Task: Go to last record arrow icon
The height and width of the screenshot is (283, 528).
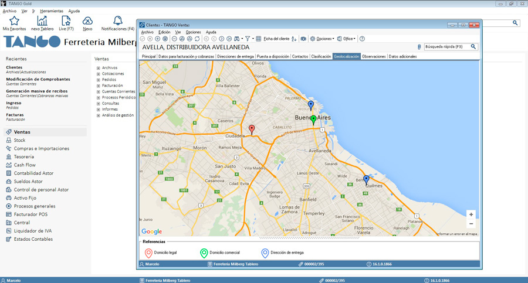Action: tap(229, 39)
